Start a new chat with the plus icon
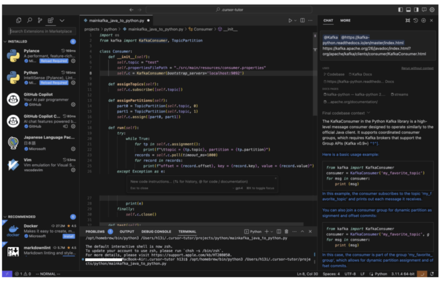 coord(424,20)
